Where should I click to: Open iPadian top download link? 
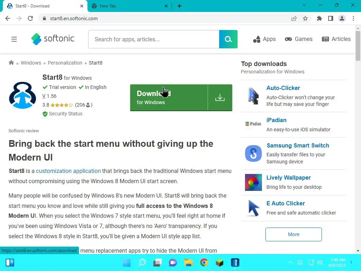tap(276, 120)
